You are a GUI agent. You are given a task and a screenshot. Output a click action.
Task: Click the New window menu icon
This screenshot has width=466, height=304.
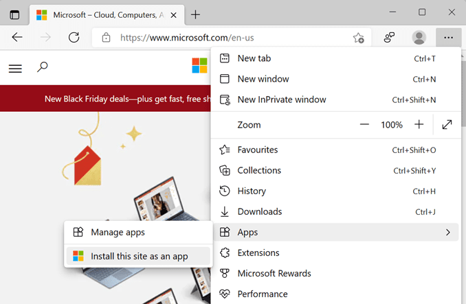224,79
